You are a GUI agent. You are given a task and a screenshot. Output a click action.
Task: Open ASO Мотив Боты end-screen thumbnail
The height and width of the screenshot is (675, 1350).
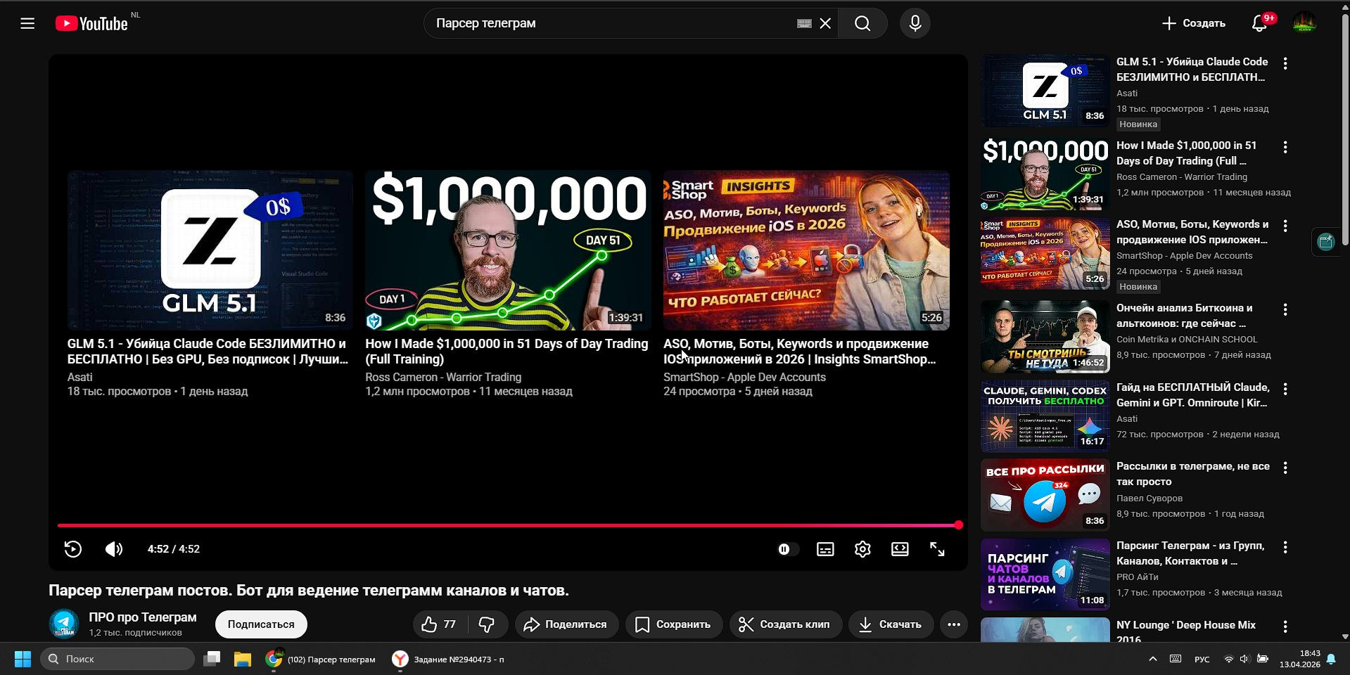tap(806, 250)
